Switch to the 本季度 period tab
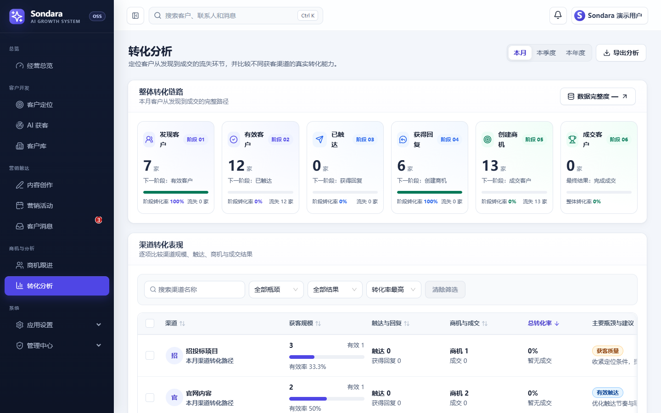 pos(546,53)
